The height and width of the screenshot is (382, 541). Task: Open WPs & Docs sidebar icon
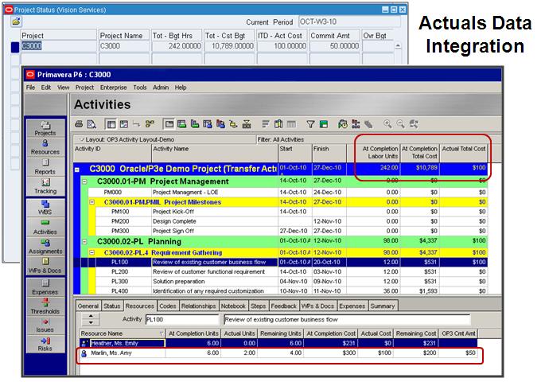(x=45, y=266)
